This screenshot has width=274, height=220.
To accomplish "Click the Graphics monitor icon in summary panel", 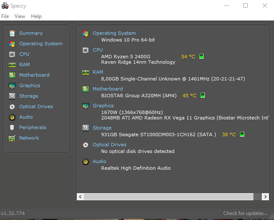I will click(86, 106).
